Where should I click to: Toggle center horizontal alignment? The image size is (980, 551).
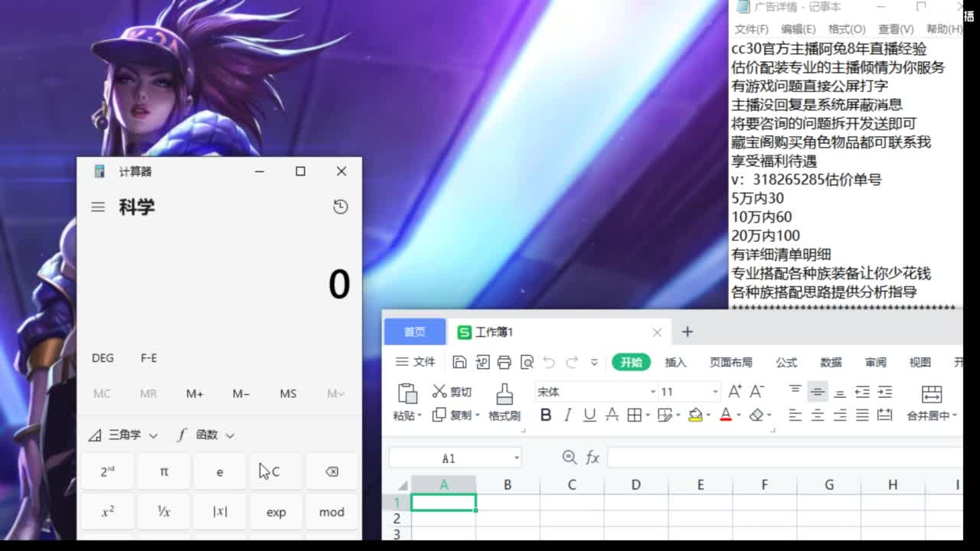point(818,415)
